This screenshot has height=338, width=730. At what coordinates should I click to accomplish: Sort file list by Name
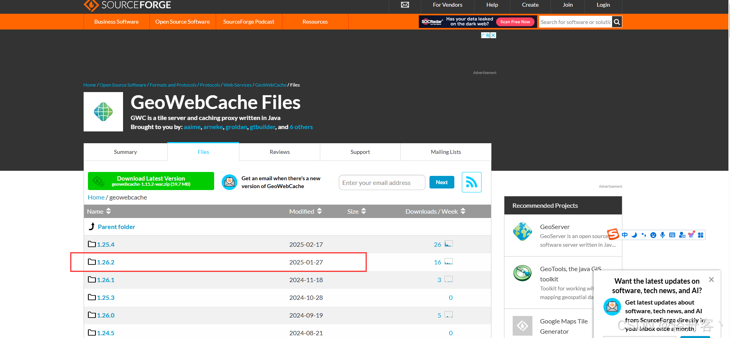[99, 211]
